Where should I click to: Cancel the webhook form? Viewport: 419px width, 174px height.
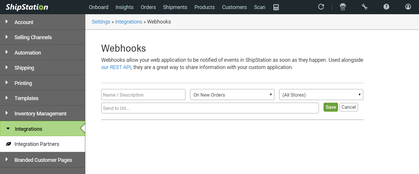(x=348, y=107)
